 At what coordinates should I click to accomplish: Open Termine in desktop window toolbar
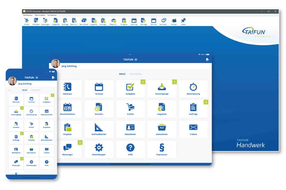tap(154, 21)
